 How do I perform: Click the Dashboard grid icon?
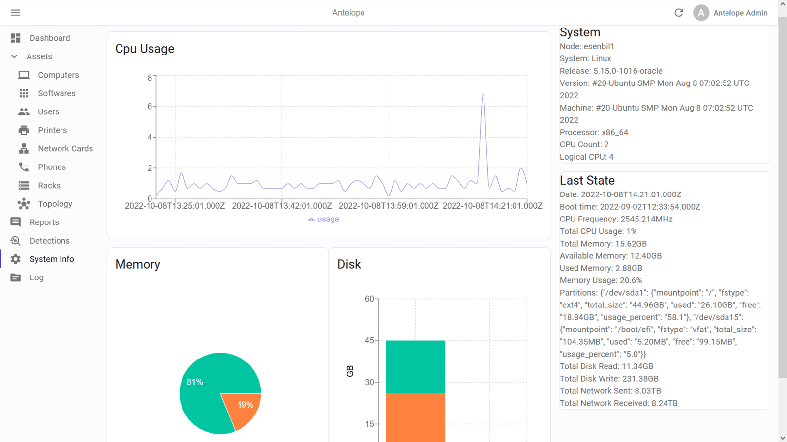pos(16,38)
